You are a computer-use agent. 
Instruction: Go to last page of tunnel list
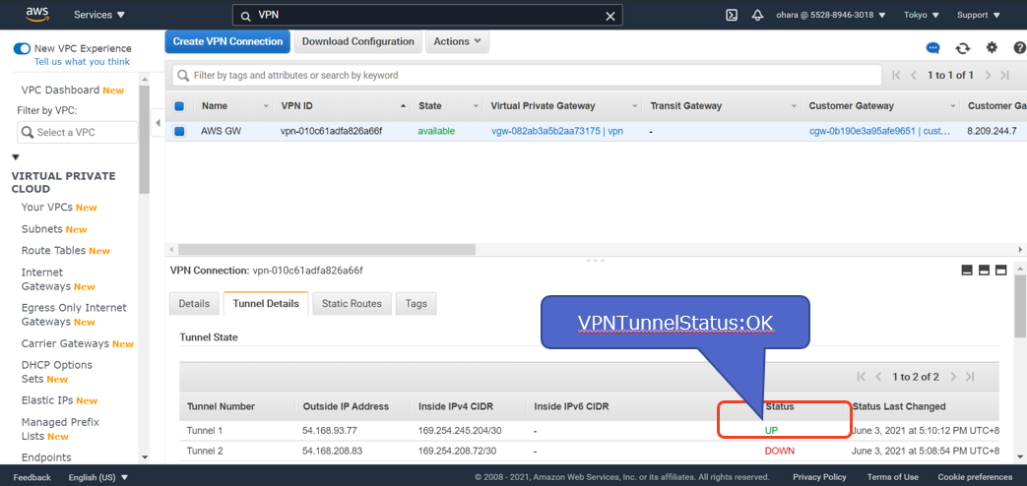tap(971, 377)
